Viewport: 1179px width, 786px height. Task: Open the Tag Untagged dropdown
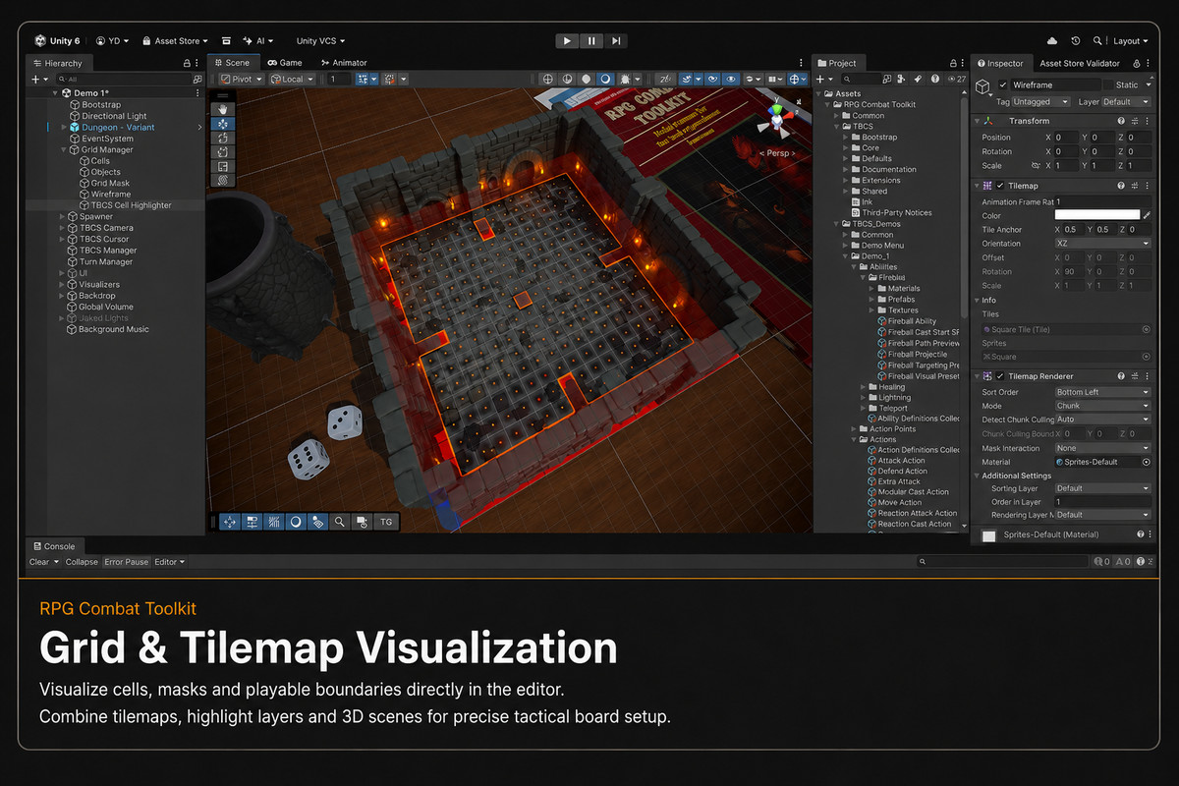[x=1041, y=101]
